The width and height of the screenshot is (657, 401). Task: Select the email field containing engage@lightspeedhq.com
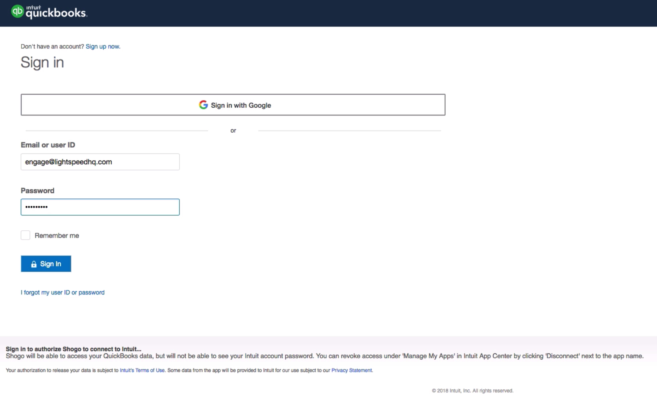coord(100,162)
